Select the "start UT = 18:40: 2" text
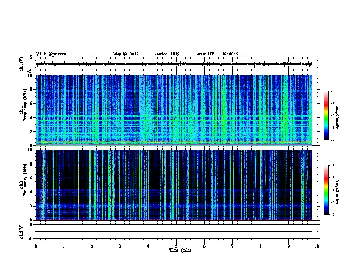 [x=218, y=54]
